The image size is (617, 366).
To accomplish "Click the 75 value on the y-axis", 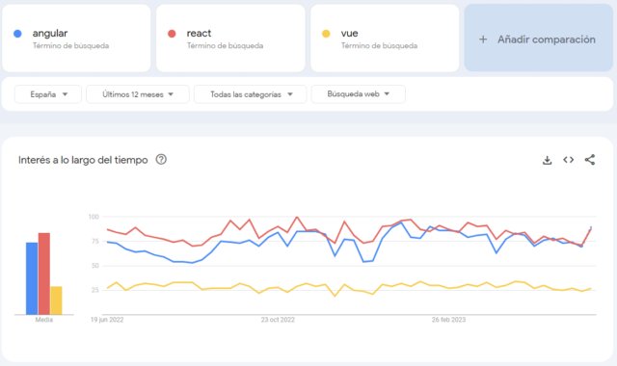I will [94, 241].
